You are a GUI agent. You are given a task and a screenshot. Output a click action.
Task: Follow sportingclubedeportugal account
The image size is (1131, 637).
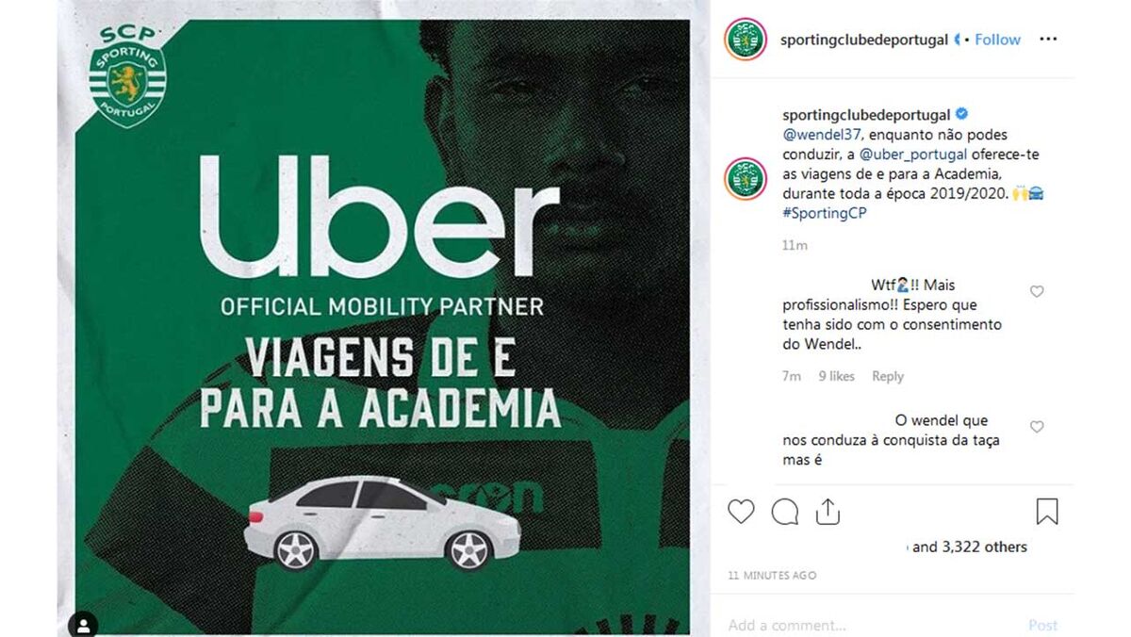(x=998, y=40)
